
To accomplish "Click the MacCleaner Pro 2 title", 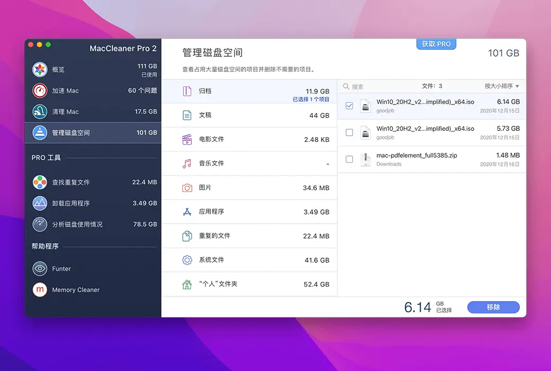I will click(123, 49).
